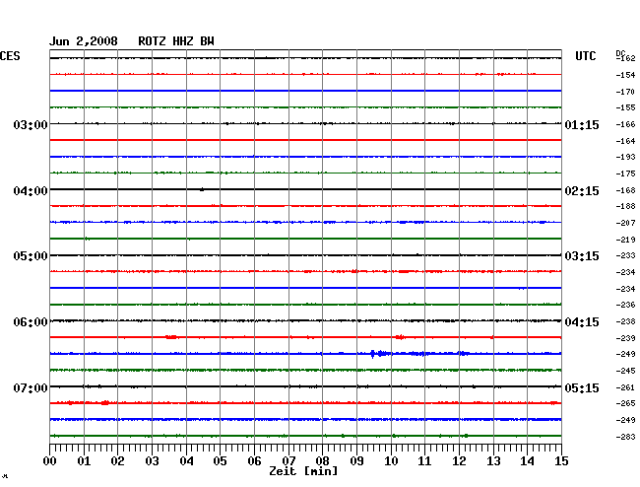Click the DC offset value -236

tap(625, 305)
